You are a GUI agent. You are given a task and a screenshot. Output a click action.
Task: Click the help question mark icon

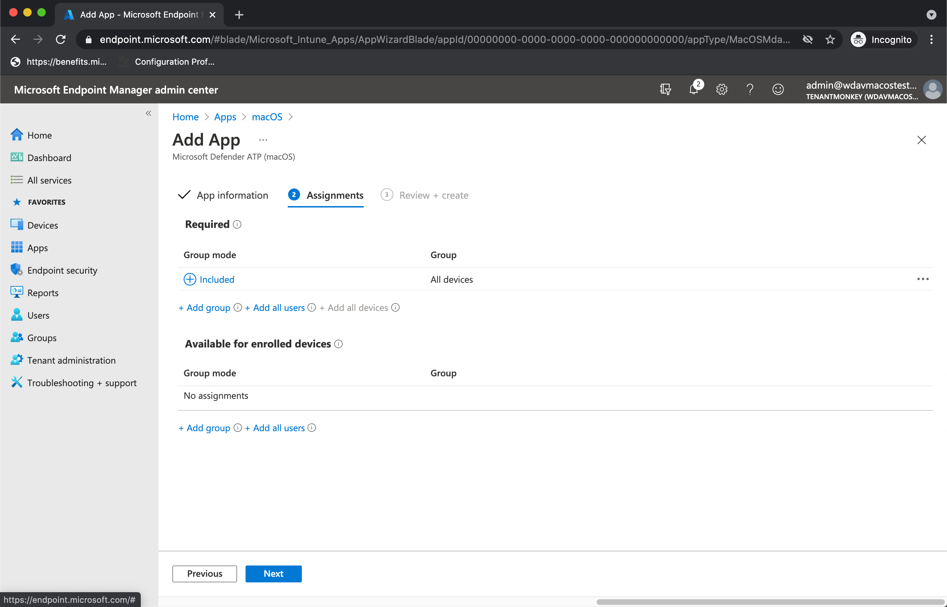[x=750, y=89]
